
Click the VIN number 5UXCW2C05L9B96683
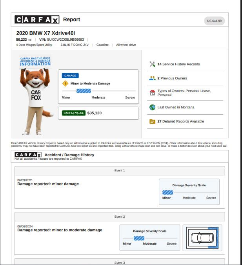[66, 40]
